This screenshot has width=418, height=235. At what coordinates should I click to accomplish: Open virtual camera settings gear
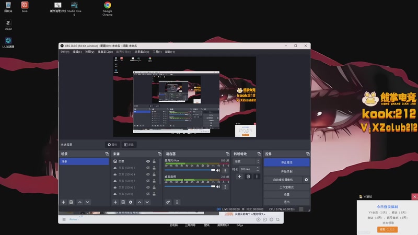pyautogui.click(x=306, y=180)
